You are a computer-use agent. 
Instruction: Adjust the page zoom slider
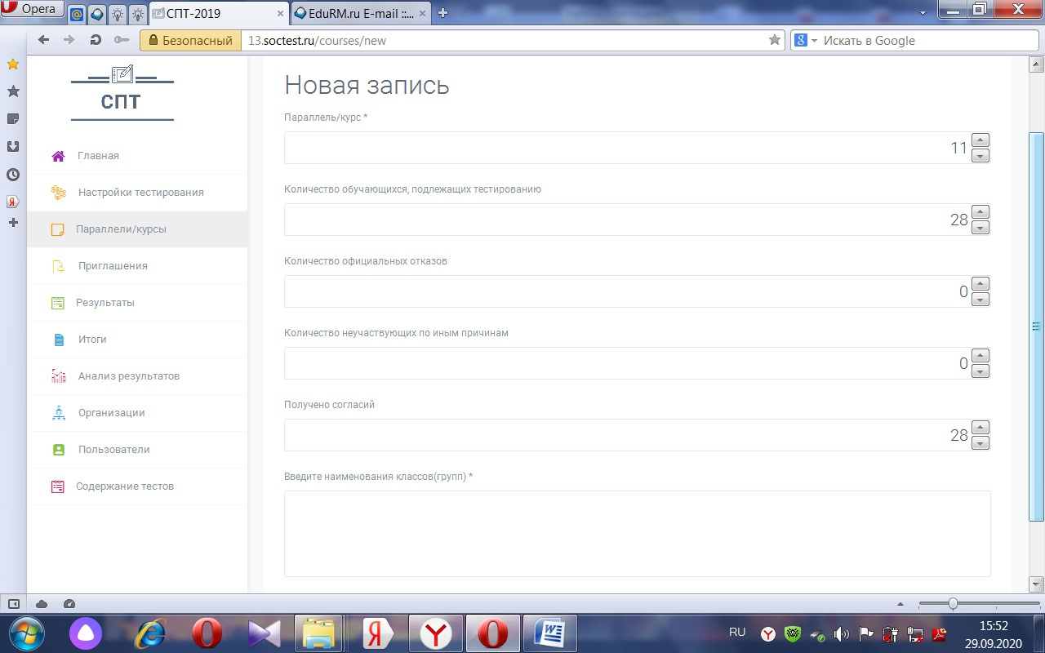pos(952,604)
